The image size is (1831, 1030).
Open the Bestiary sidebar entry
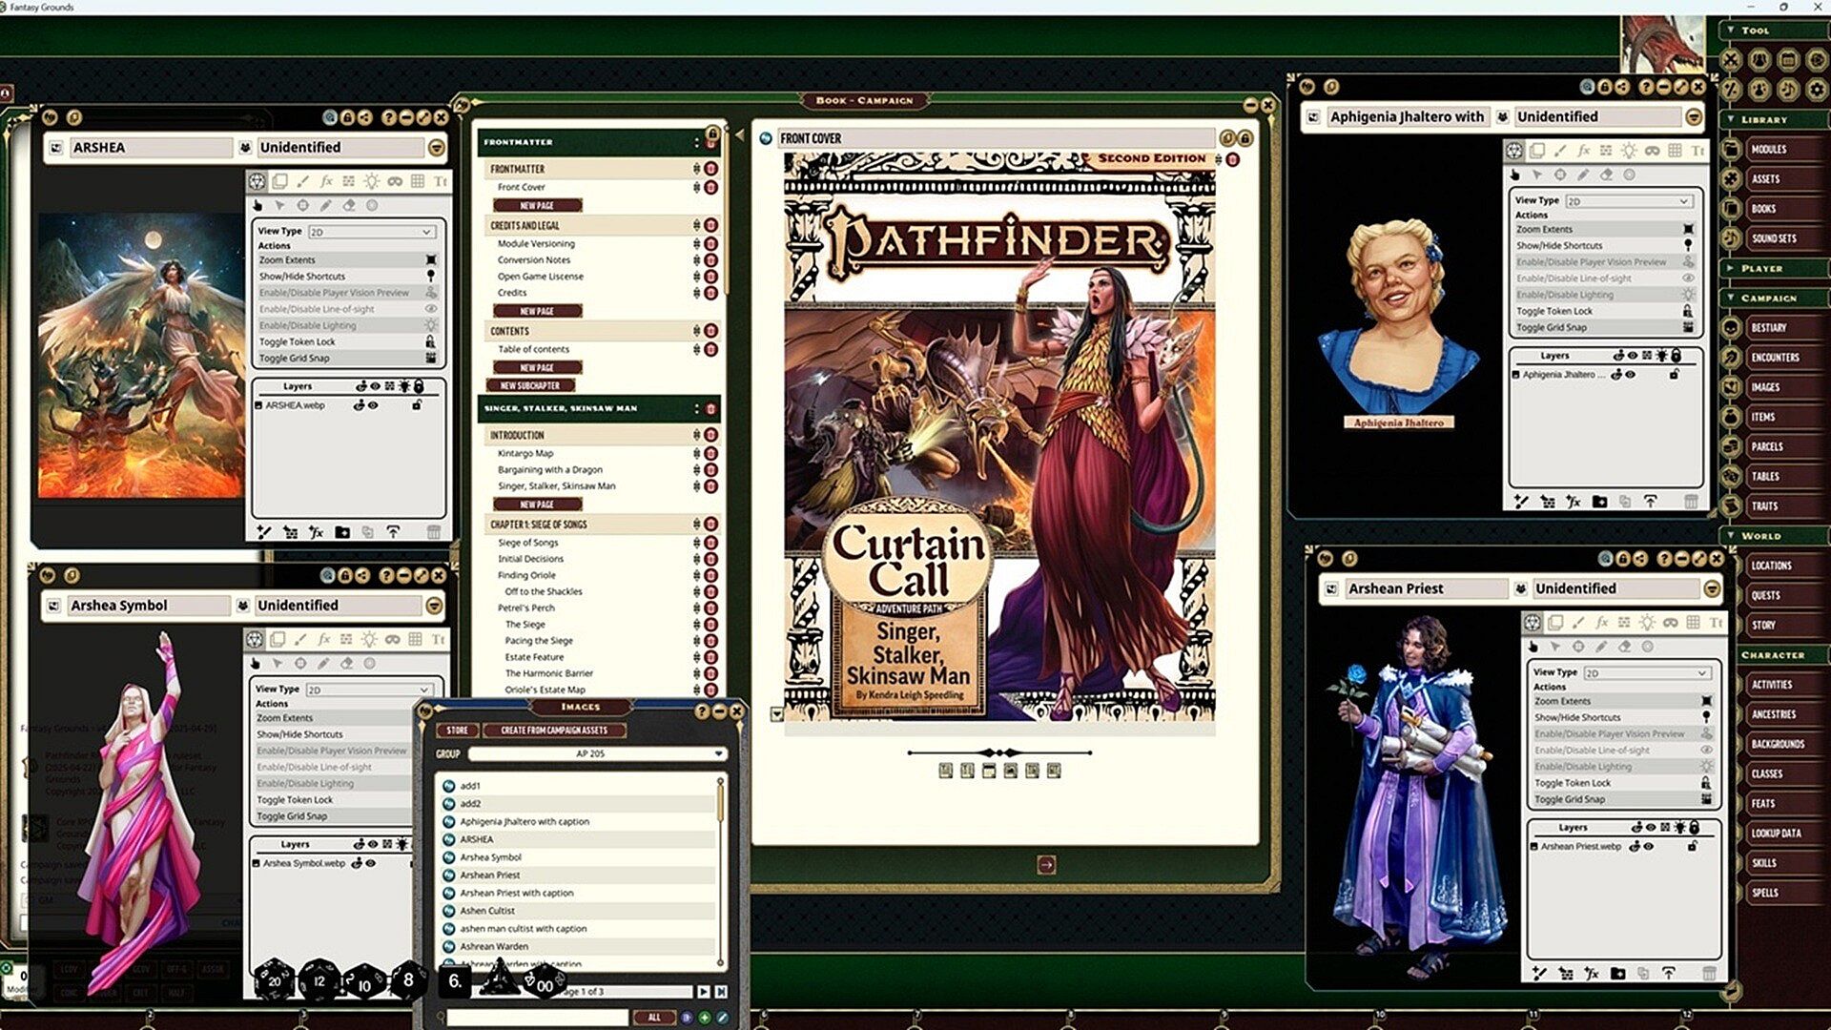click(1768, 327)
